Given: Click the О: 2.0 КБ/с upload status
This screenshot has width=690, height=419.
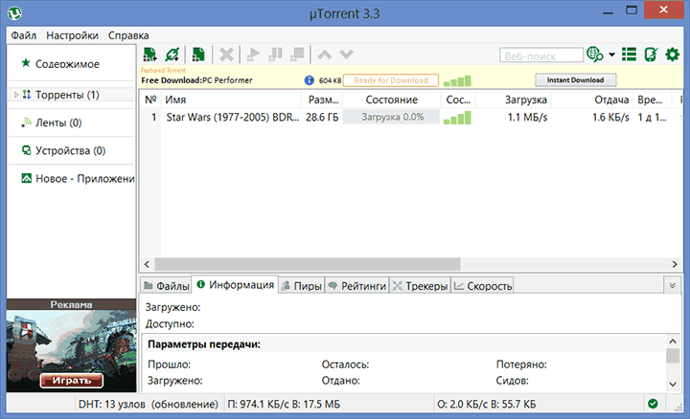Looking at the screenshot, I should pyautogui.click(x=487, y=404).
